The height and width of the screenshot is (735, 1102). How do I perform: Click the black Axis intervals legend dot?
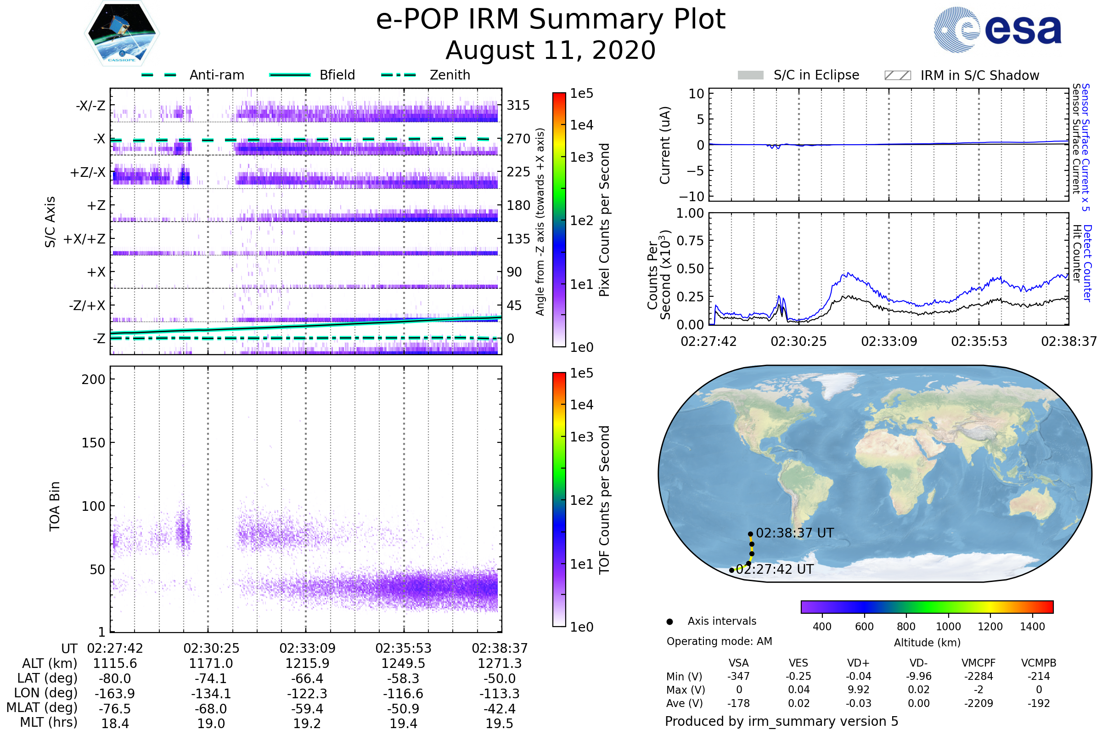pos(669,622)
